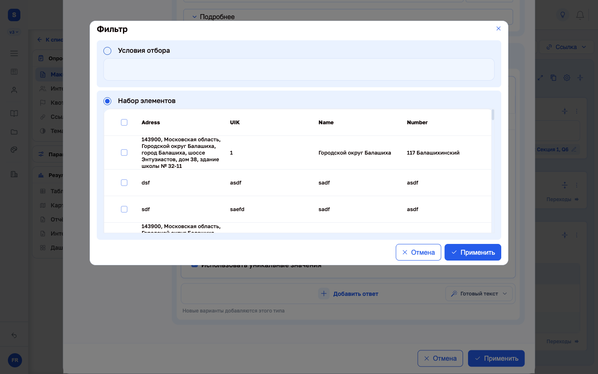Click the undo arrow icon in sidebar
598x374 pixels.
[x=14, y=335]
